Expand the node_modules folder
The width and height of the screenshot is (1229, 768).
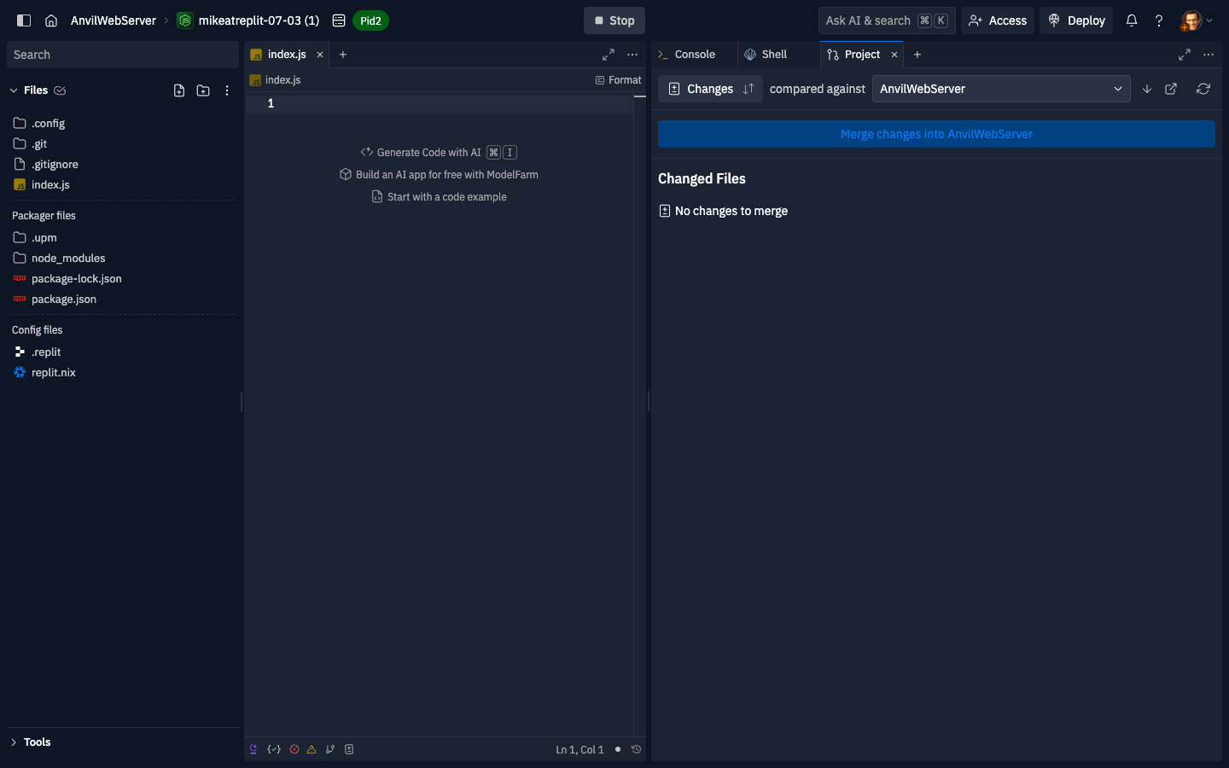coord(123,258)
